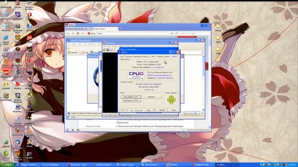Click the new tab plus button in Opera
Image resolution: width=298 pixels, height=167 pixels.
coord(121,29)
